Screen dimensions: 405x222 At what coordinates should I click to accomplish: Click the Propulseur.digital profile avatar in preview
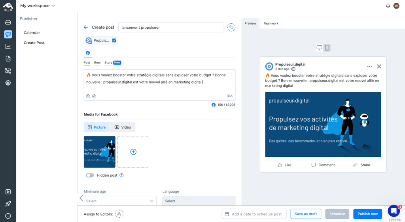pos(269,67)
